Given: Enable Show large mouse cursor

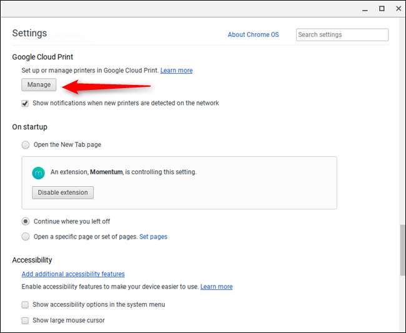Looking at the screenshot, I should [26, 321].
